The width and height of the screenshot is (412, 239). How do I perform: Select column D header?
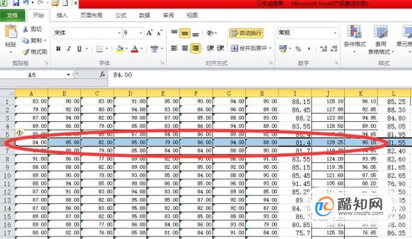tap(130, 94)
